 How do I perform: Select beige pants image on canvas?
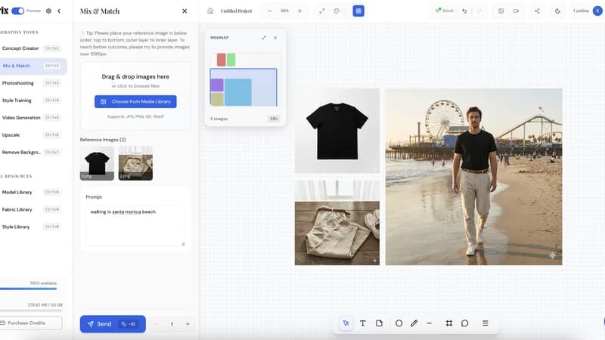[x=337, y=222]
